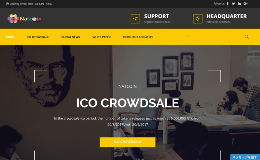Open the Blog & News menu item
Image resolution: width=260 pixels, height=160 pixels.
pos(71,37)
